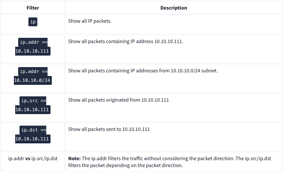Click the Description column header
Screen dimensions: 284x172
173,8
